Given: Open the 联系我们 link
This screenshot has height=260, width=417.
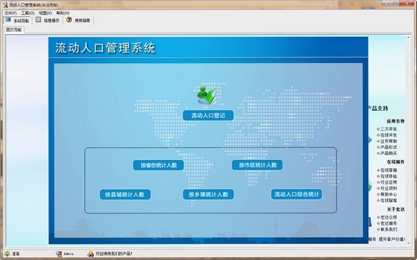Looking at the screenshot, I should (389, 229).
